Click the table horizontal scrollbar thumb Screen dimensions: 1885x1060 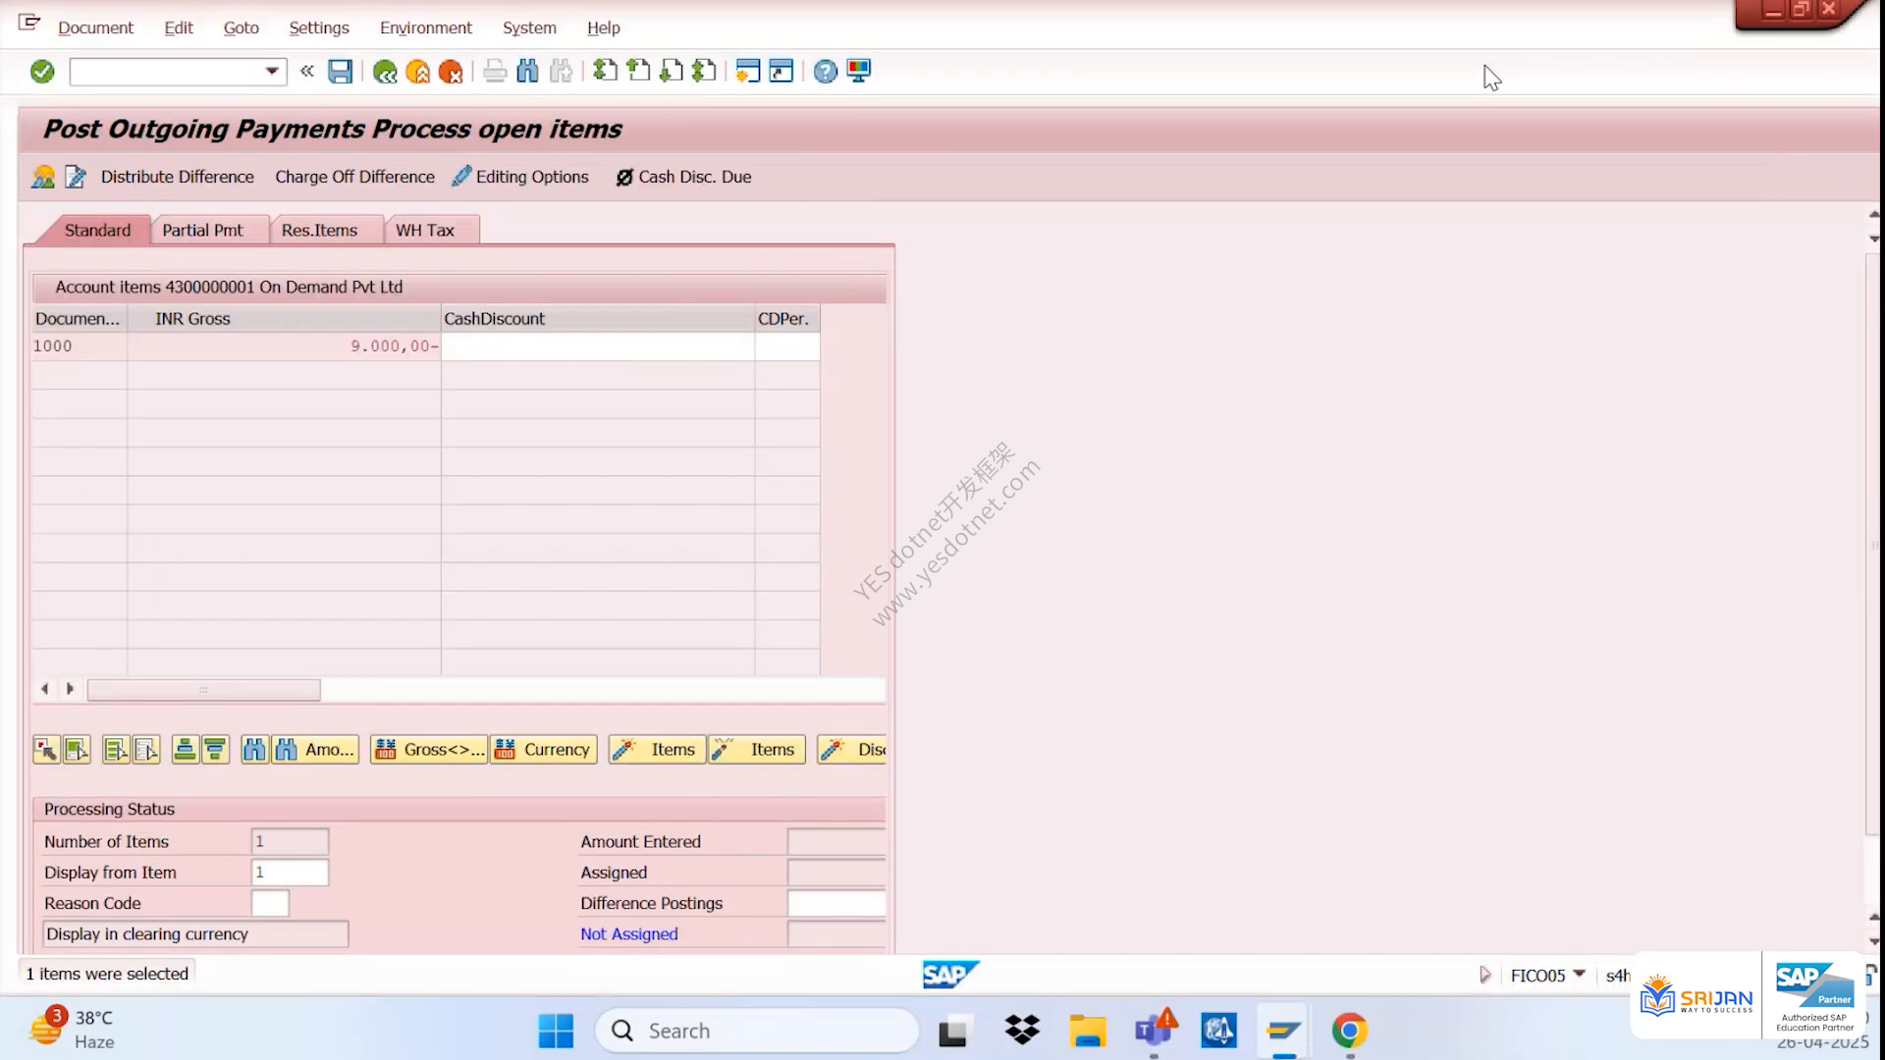[204, 690]
